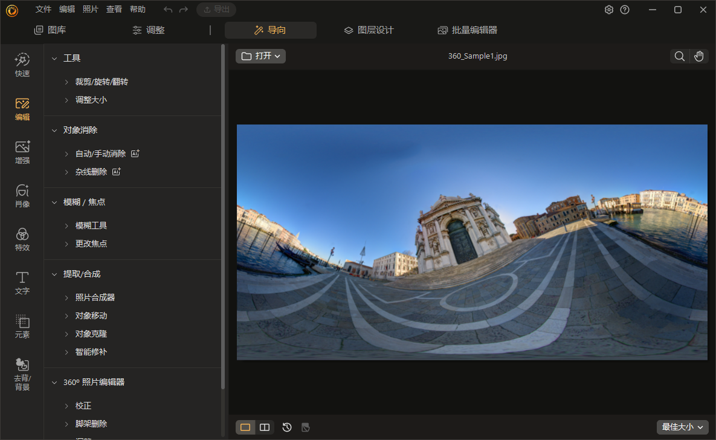Select the 文字 text tool
This screenshot has height=440, width=716.
tap(22, 282)
